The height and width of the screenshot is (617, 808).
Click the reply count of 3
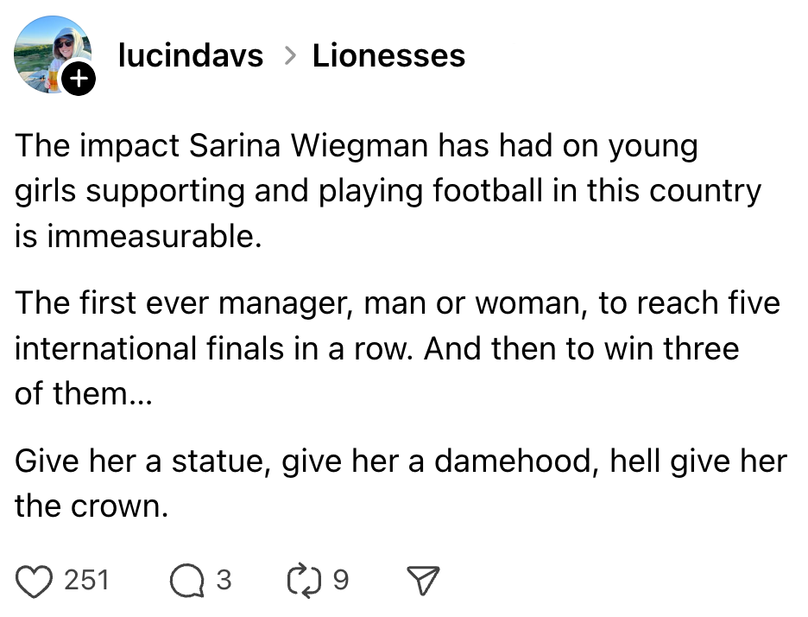pyautogui.click(x=224, y=580)
